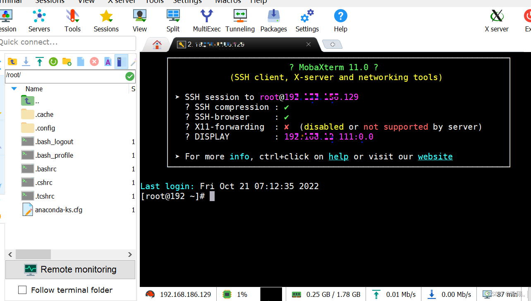Click the home tab icon
This screenshot has width=531, height=301.
[x=157, y=45]
